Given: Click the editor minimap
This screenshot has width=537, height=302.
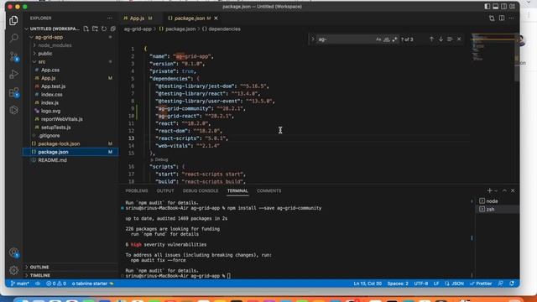Looking at the screenshot, I should pyautogui.click(x=493, y=48).
